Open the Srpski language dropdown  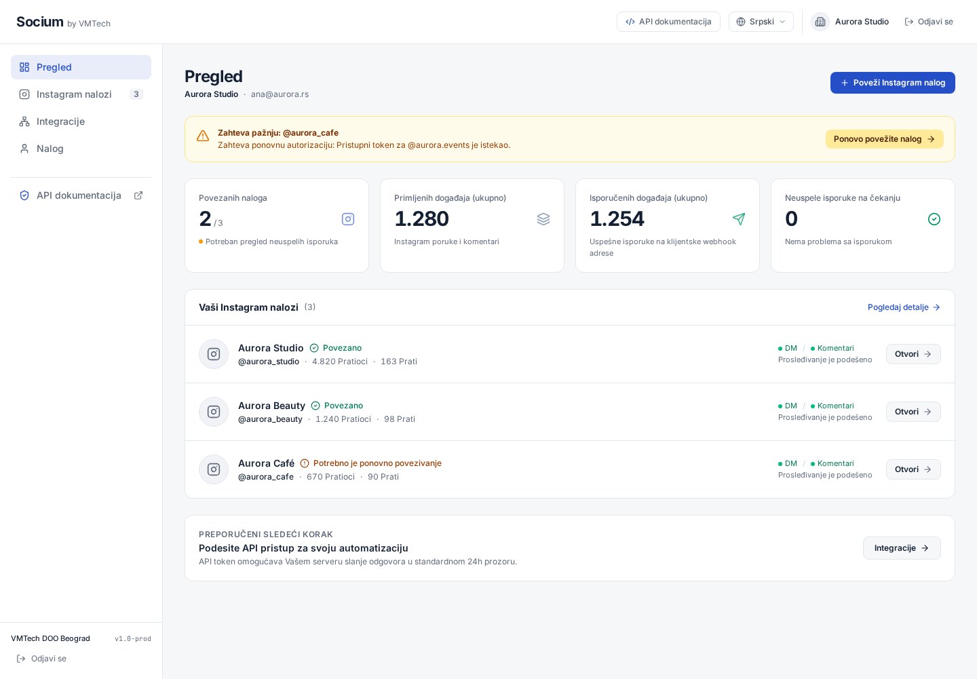click(761, 22)
